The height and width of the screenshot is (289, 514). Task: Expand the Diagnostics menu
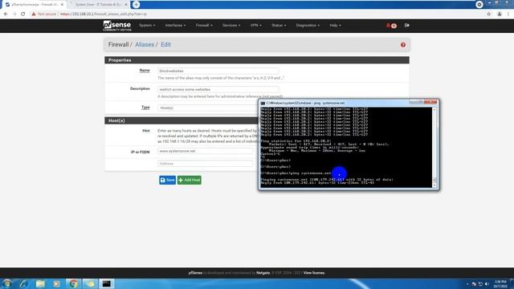pyautogui.click(x=308, y=25)
